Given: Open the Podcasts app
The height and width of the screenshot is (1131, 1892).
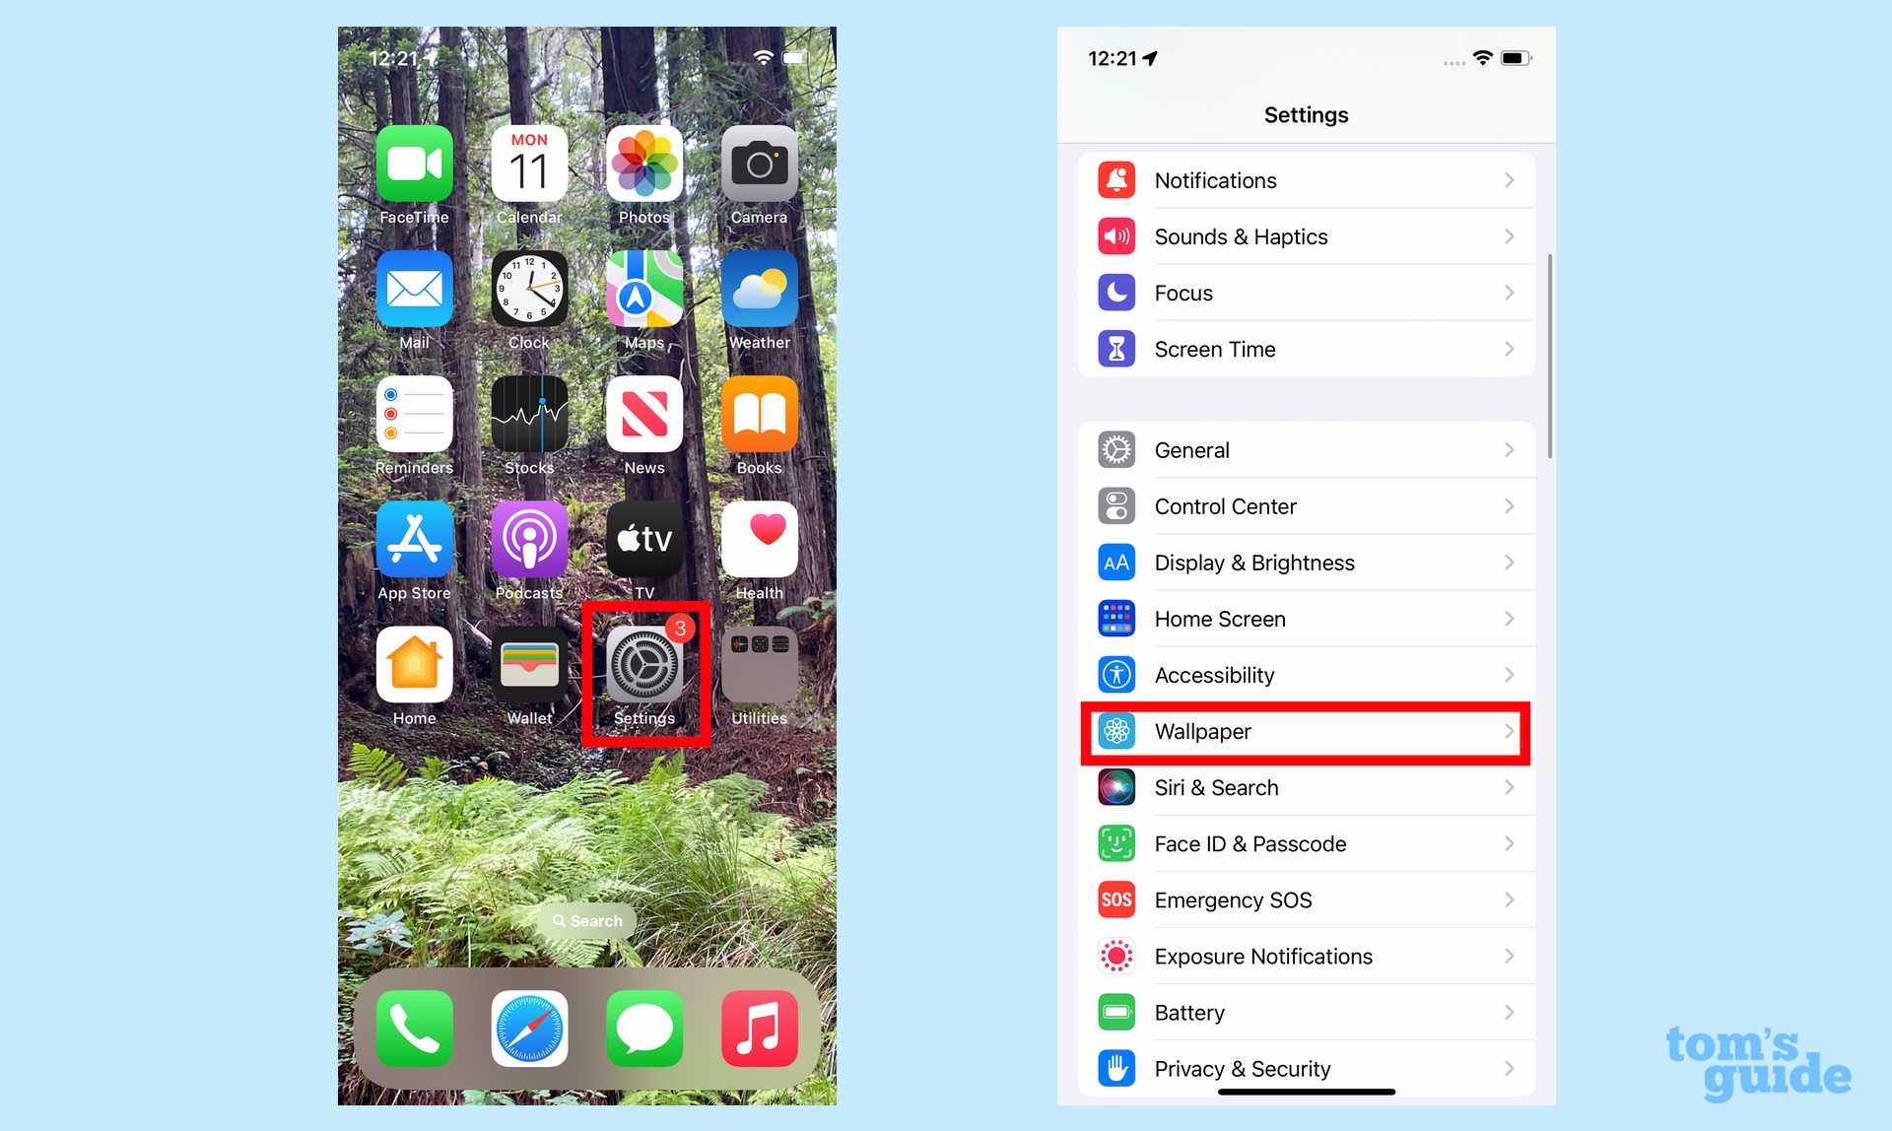Looking at the screenshot, I should [x=529, y=546].
